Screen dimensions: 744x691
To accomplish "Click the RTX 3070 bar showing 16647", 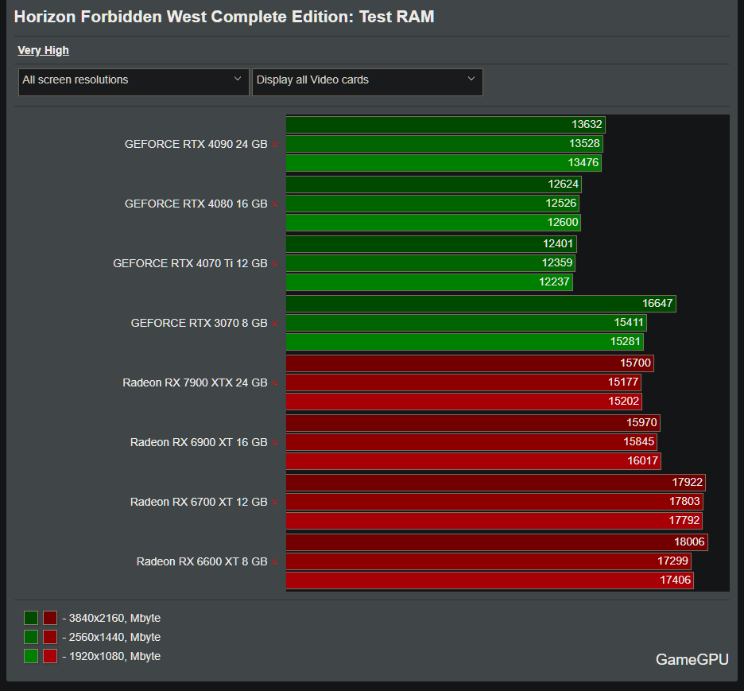I will [481, 304].
